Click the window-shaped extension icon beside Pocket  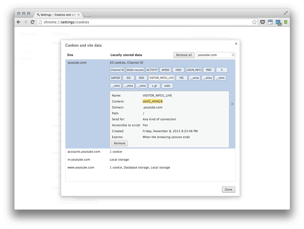click(x=270, y=22)
